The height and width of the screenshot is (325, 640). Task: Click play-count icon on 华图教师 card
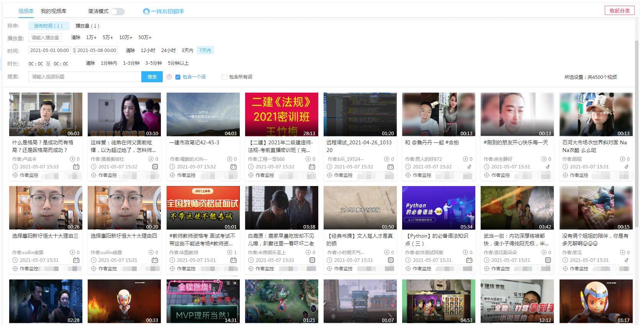(x=230, y=253)
